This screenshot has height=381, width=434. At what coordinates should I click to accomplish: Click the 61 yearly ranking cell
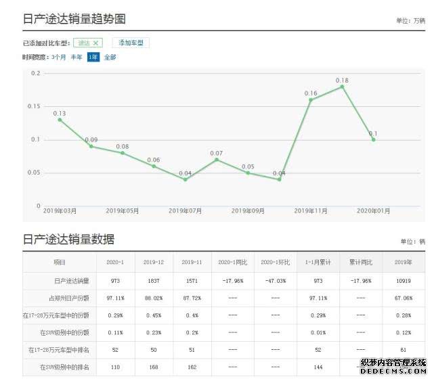tap(404, 350)
